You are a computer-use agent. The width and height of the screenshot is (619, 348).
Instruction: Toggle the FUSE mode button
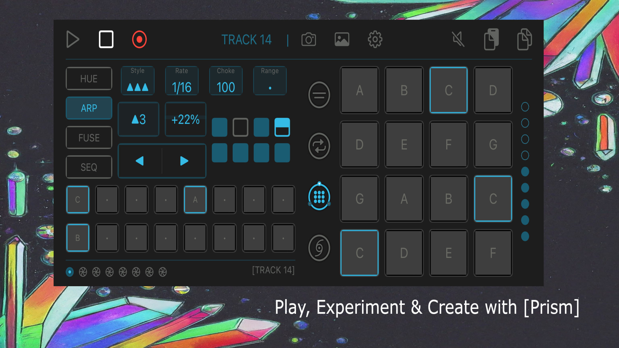point(88,137)
